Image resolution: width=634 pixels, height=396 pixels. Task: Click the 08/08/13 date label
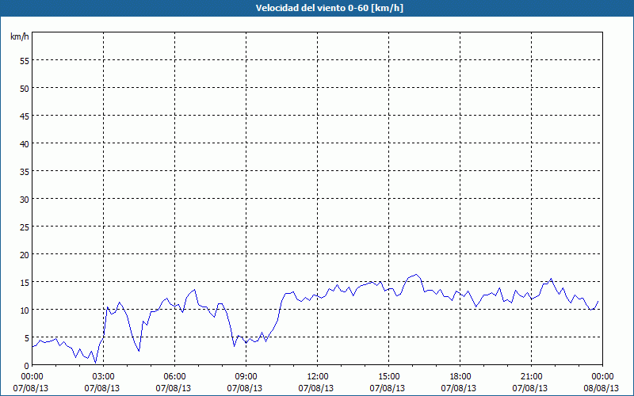pos(602,388)
